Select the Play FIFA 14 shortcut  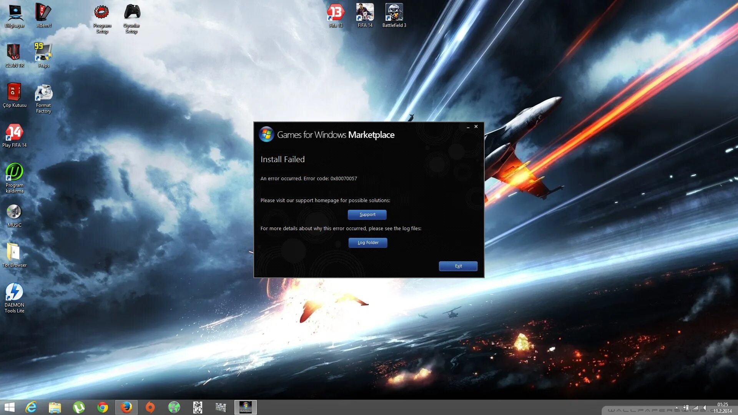15,136
